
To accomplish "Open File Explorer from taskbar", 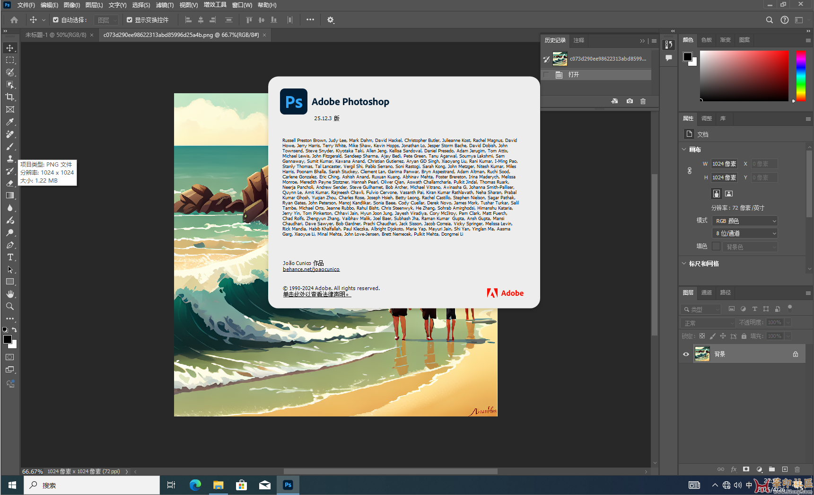I will (x=218, y=485).
